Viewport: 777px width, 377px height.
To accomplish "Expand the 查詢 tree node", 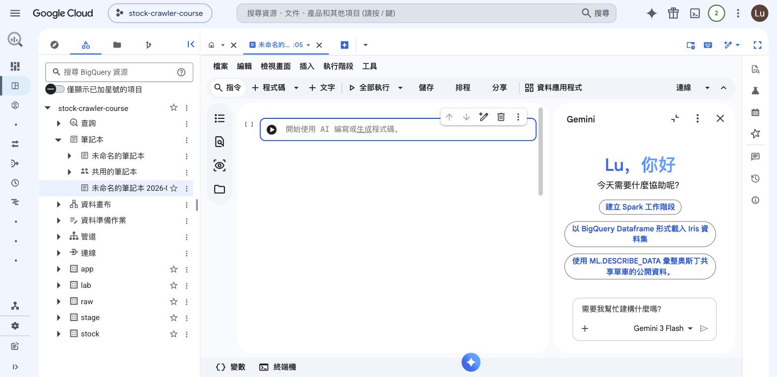I will (x=58, y=123).
